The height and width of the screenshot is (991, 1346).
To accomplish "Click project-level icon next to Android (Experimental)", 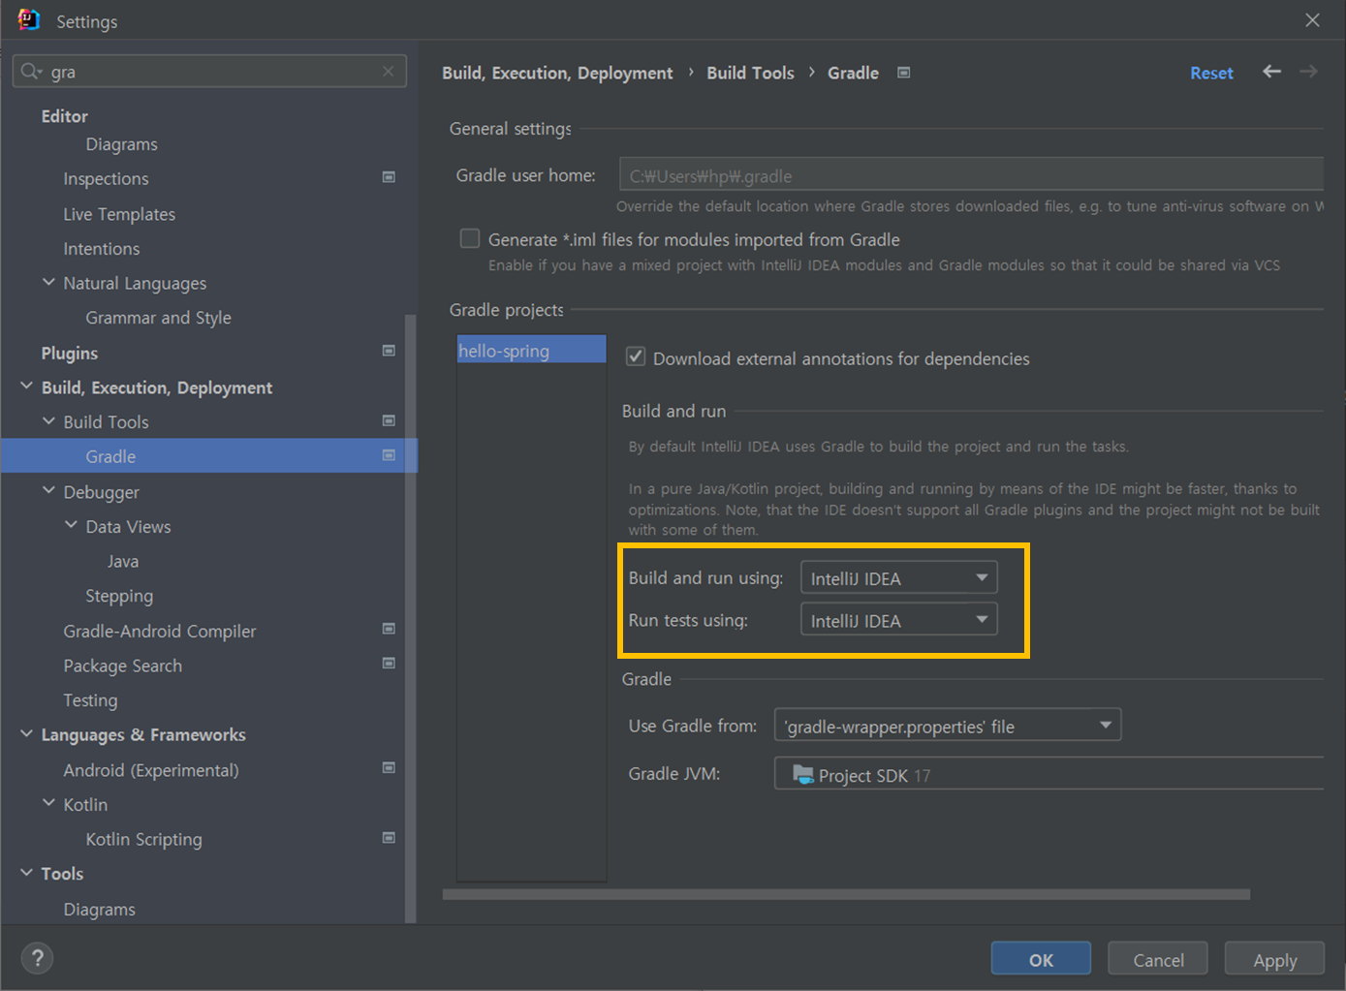I will (389, 768).
